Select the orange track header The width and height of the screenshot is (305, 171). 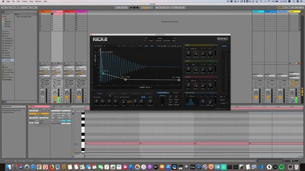(x=45, y=11)
